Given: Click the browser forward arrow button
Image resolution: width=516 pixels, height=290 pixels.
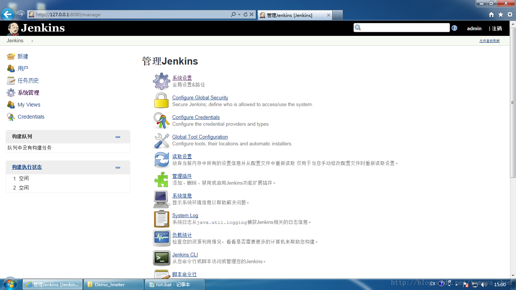Looking at the screenshot, I should pyautogui.click(x=21, y=14).
